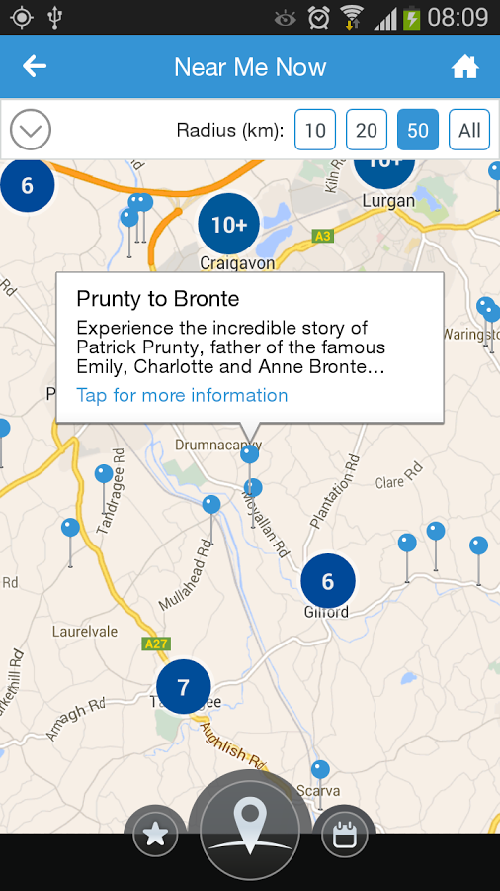Image resolution: width=500 pixels, height=891 pixels.
Task: Set radius to 50 km
Action: [418, 130]
